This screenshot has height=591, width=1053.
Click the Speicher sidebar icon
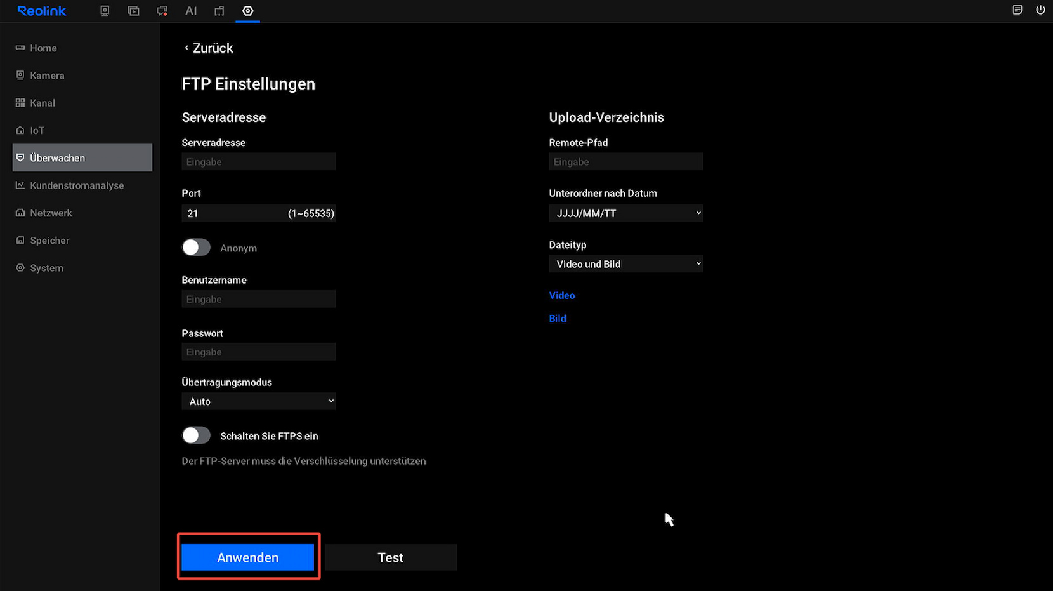click(x=20, y=240)
